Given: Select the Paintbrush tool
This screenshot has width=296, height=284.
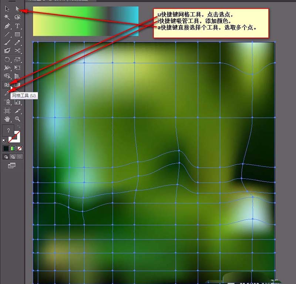Looking at the screenshot, I should 7,43.
